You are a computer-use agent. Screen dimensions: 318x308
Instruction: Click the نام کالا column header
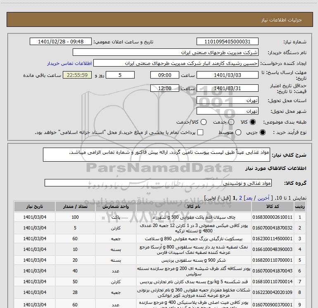click(194, 206)
